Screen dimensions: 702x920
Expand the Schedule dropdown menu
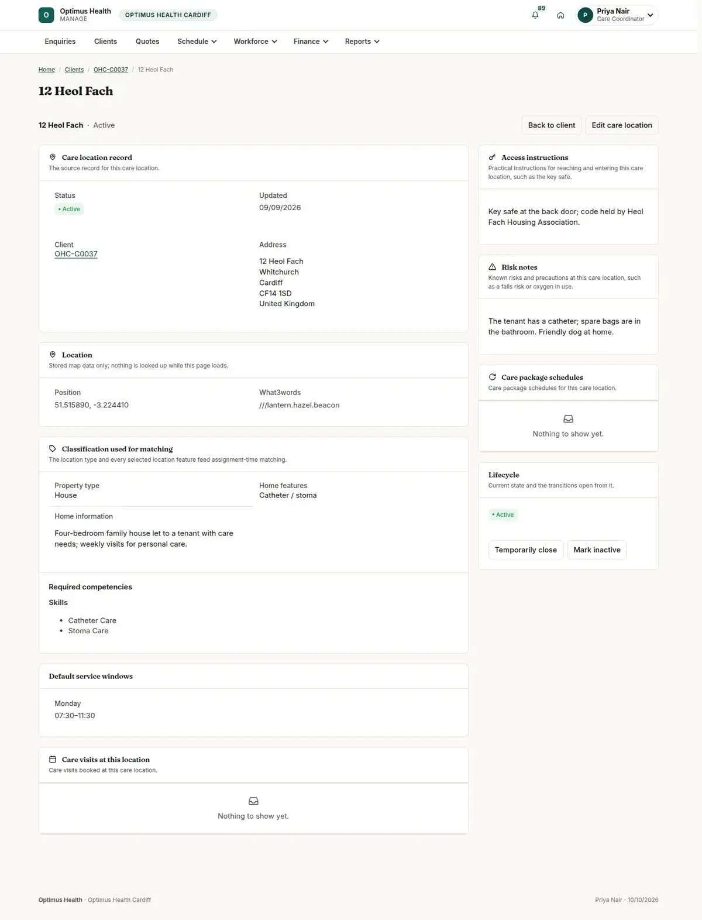point(197,42)
